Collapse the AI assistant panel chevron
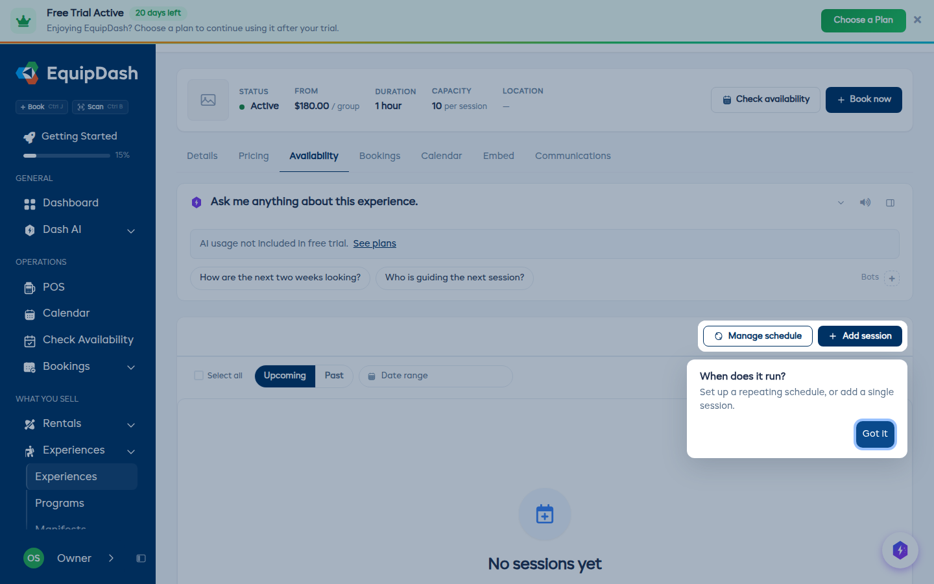This screenshot has height=584, width=934. coord(841,202)
